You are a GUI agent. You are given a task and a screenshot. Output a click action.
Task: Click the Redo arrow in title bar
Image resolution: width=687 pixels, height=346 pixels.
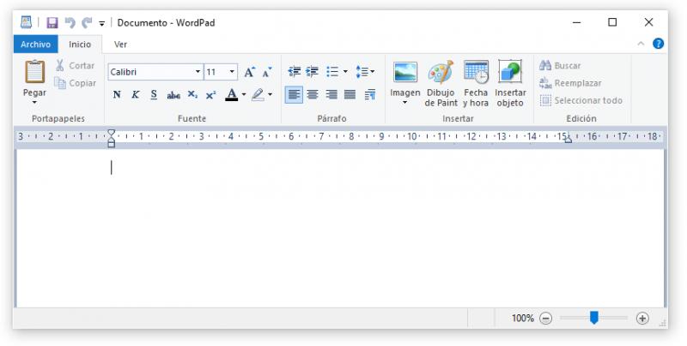[88, 23]
